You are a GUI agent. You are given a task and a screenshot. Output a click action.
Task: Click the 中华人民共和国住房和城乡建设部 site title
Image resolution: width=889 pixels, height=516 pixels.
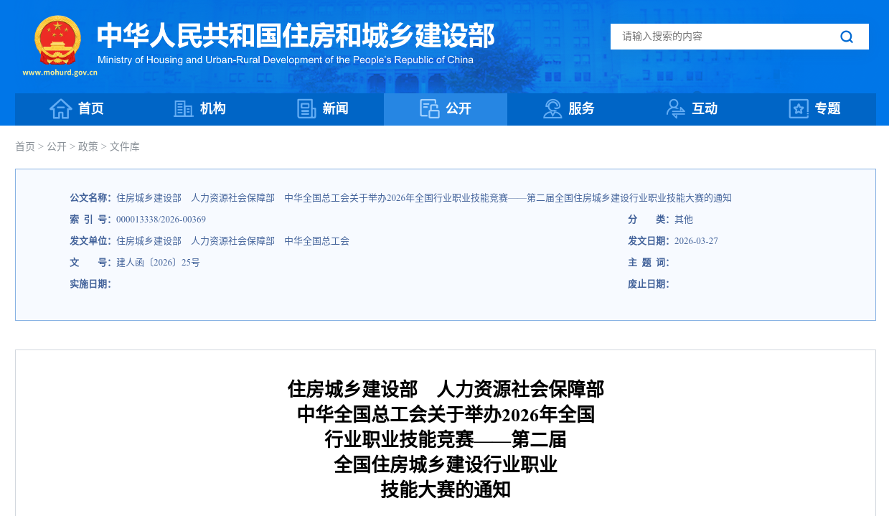[x=296, y=35]
